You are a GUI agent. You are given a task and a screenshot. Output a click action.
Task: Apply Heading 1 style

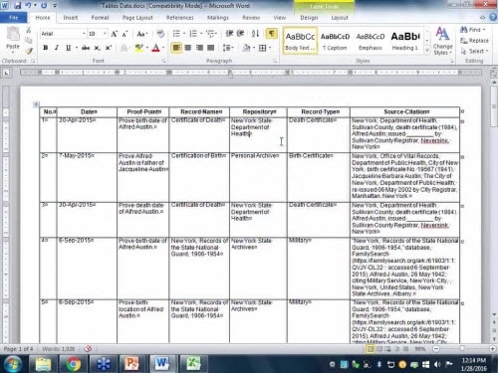coord(405,41)
